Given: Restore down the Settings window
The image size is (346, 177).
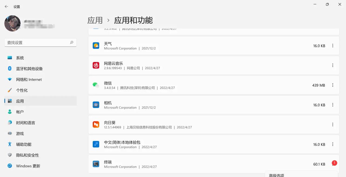Looking at the screenshot, I should click(x=327, y=5).
